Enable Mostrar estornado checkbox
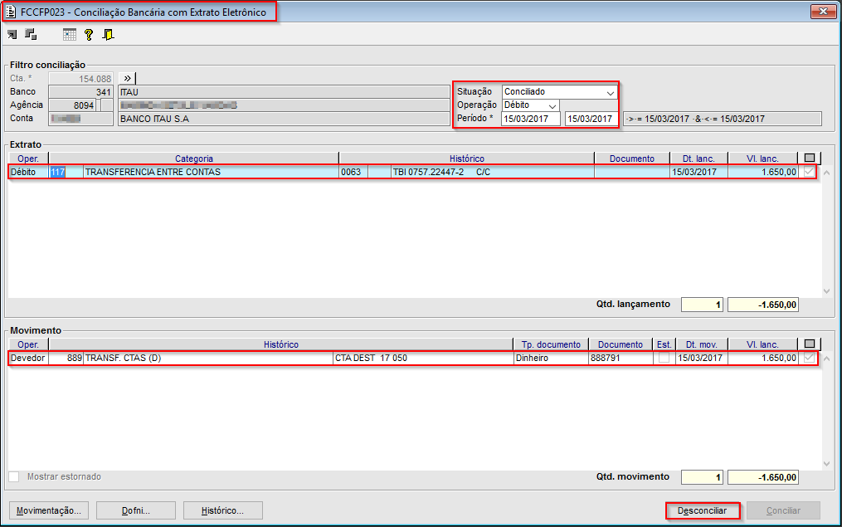The width and height of the screenshot is (842, 527). click(14, 476)
